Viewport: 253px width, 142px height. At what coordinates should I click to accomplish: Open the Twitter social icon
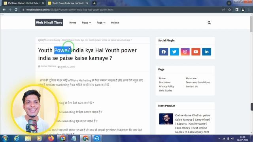point(174,52)
